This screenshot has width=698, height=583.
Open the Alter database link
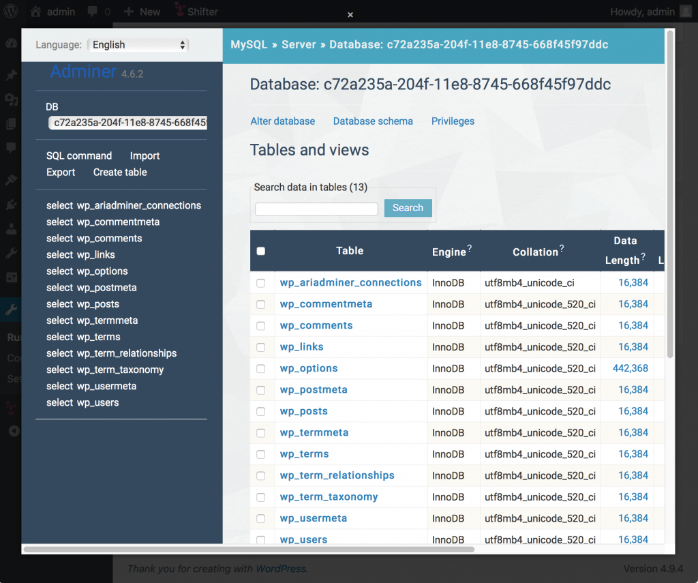tap(283, 121)
